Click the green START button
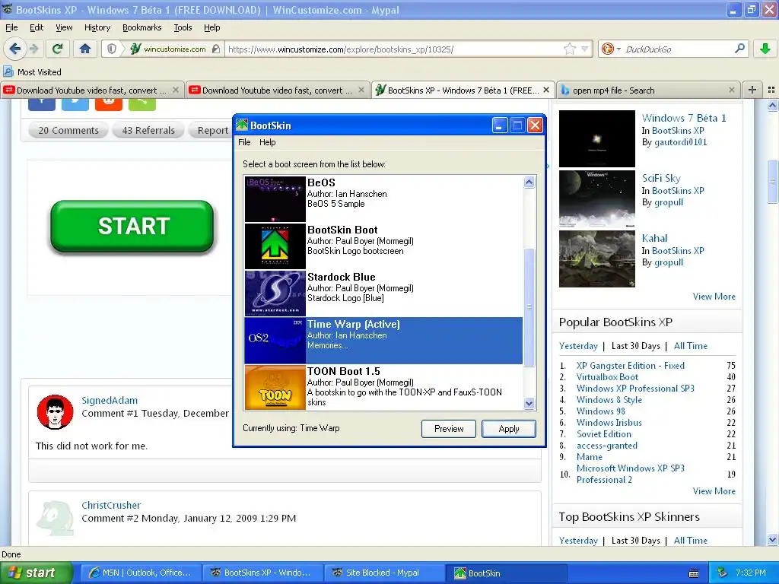This screenshot has height=584, width=779. pyautogui.click(x=132, y=227)
